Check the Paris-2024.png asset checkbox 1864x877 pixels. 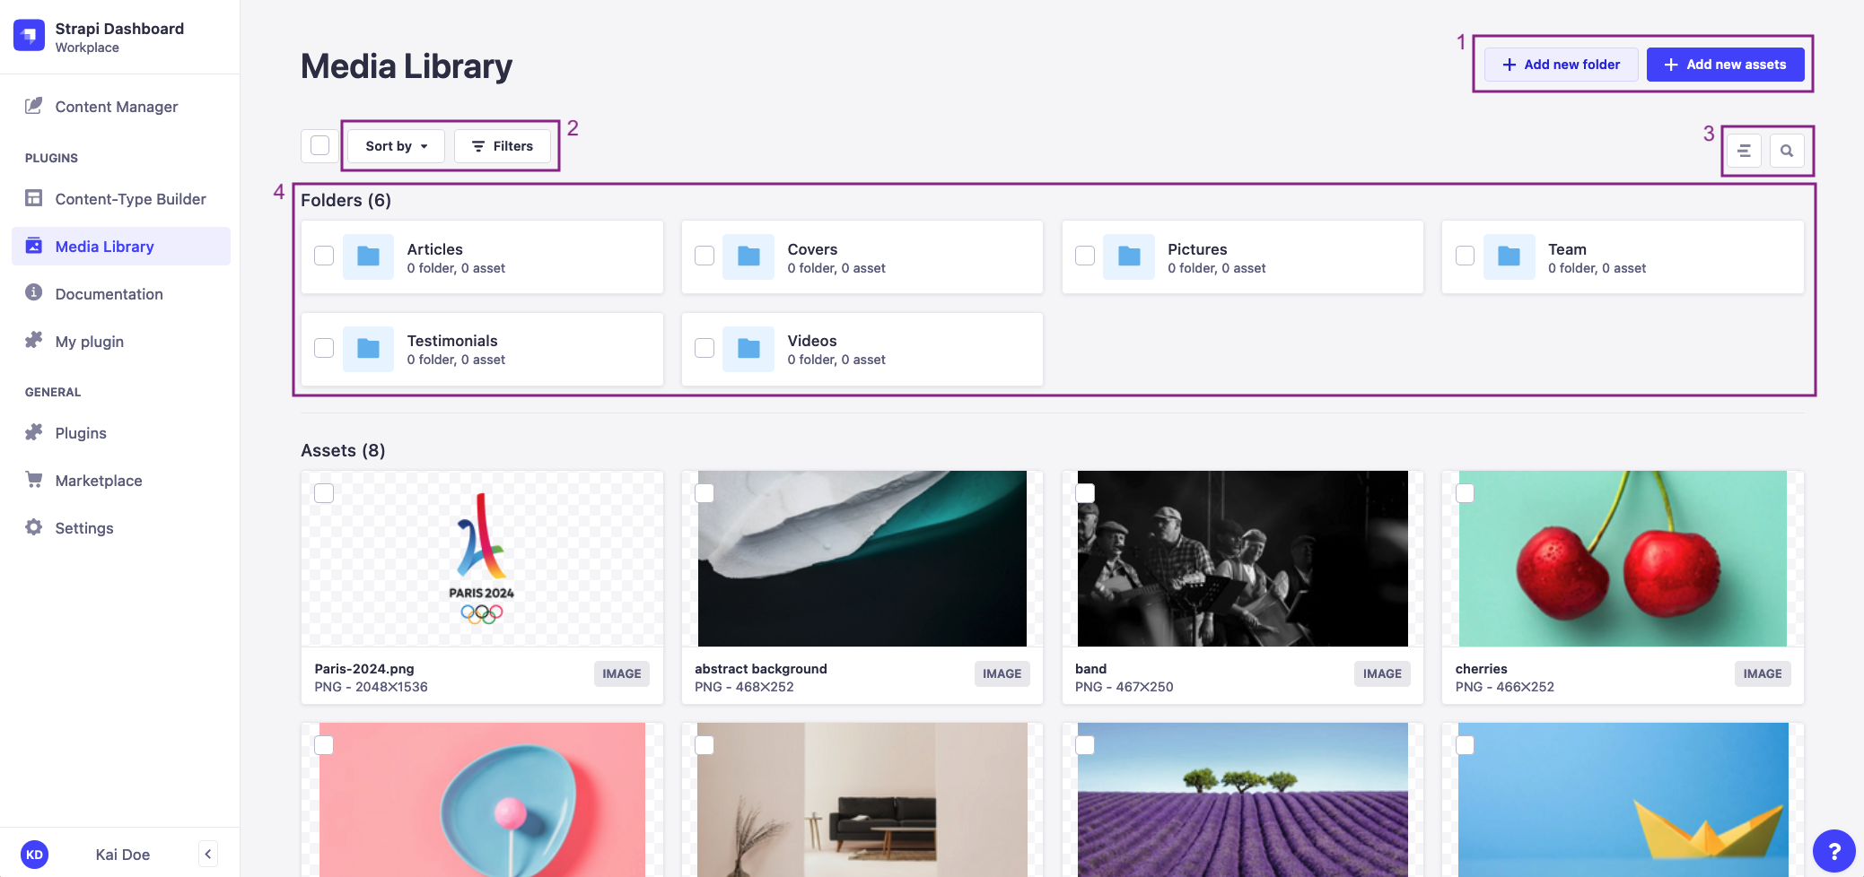click(324, 492)
